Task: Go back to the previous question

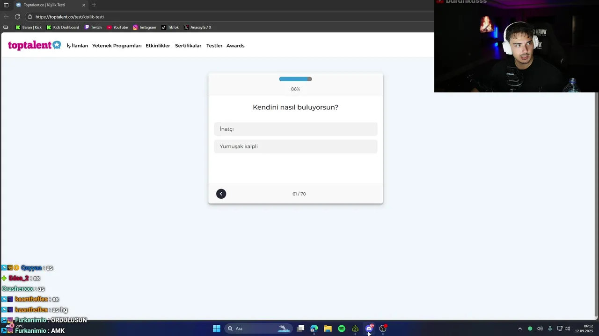Action: click(x=221, y=194)
